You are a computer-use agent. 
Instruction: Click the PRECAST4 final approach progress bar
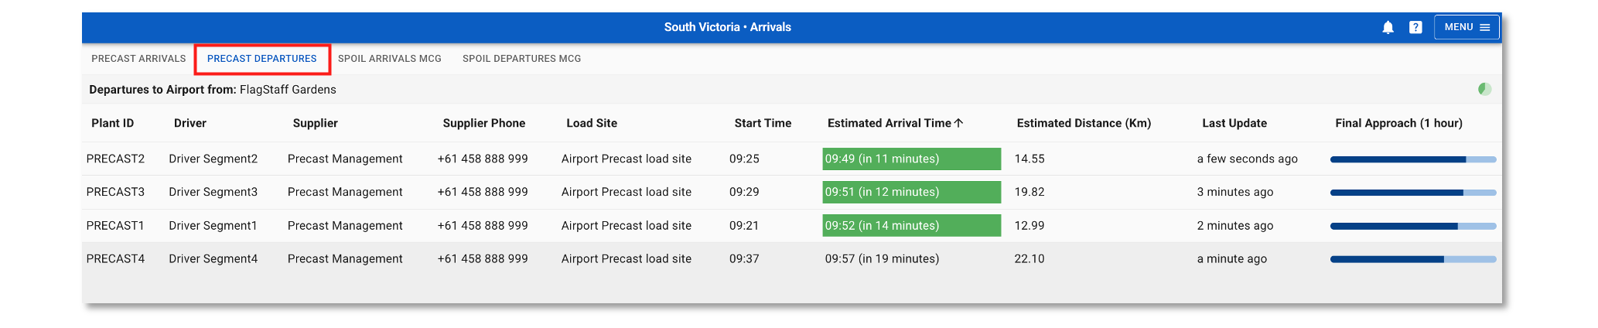pyautogui.click(x=1412, y=259)
